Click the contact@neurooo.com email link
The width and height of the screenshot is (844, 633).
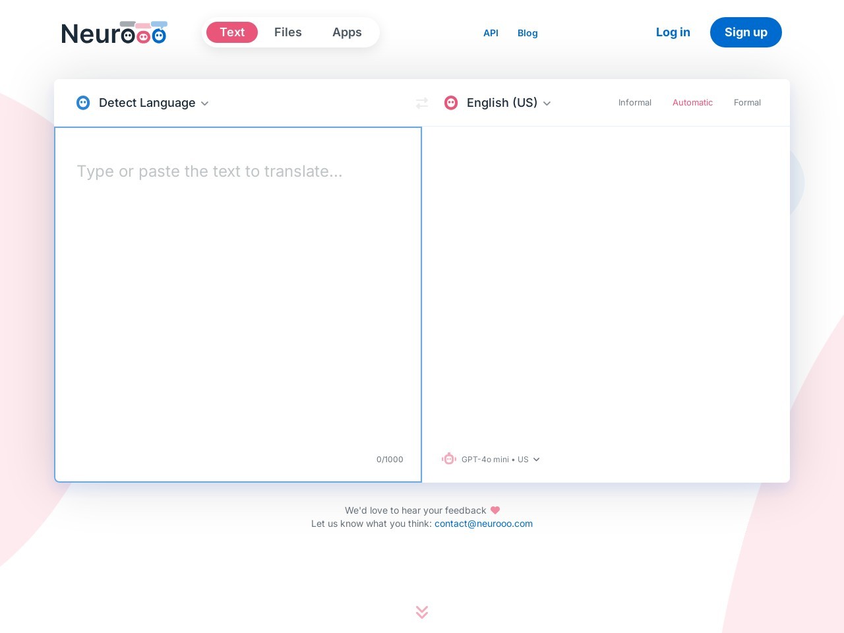[x=483, y=524]
